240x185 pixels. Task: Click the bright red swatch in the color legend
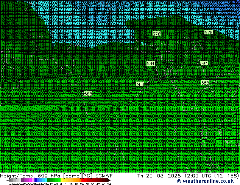(83, 180)
